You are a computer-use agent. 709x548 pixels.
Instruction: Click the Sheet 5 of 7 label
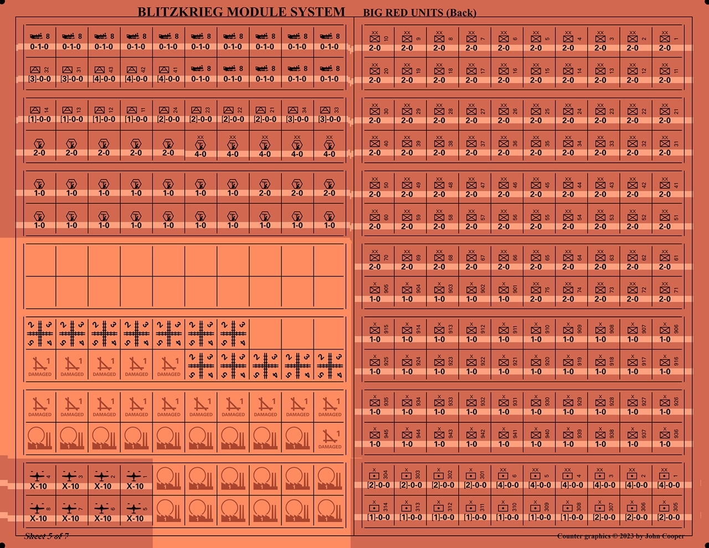47,536
